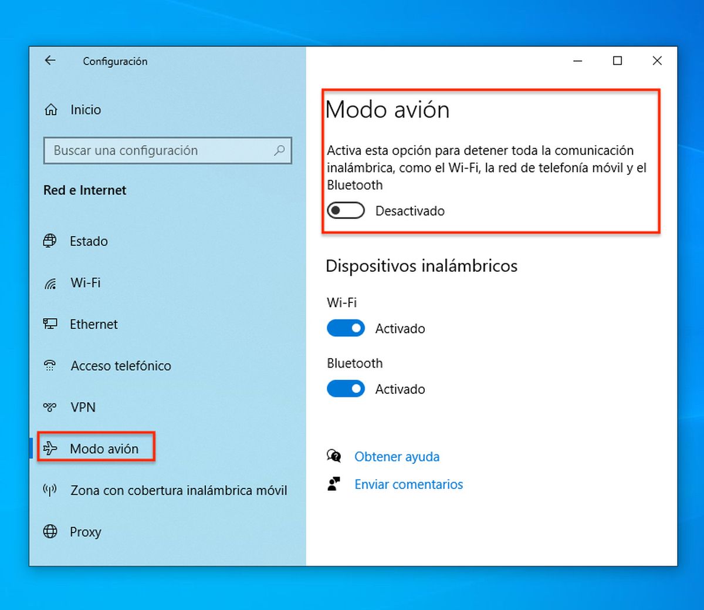Select the Estado globe icon
The height and width of the screenshot is (610, 704).
tap(50, 241)
